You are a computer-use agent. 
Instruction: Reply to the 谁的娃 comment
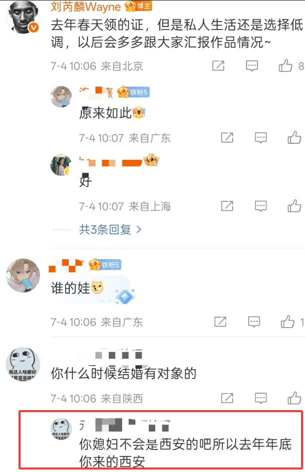[254, 322]
